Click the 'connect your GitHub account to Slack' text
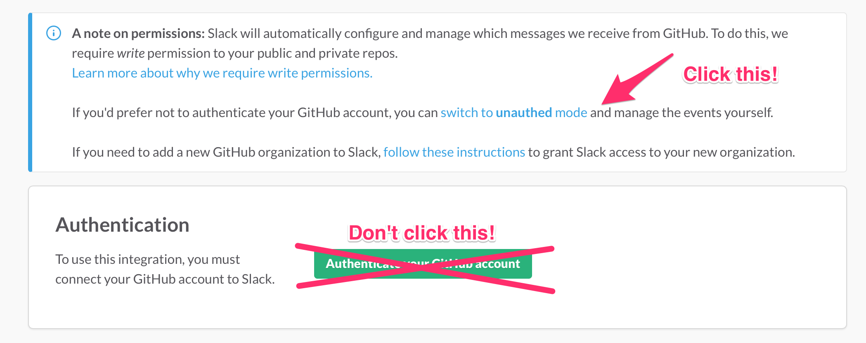Viewport: 866px width, 343px height. pyautogui.click(x=165, y=279)
